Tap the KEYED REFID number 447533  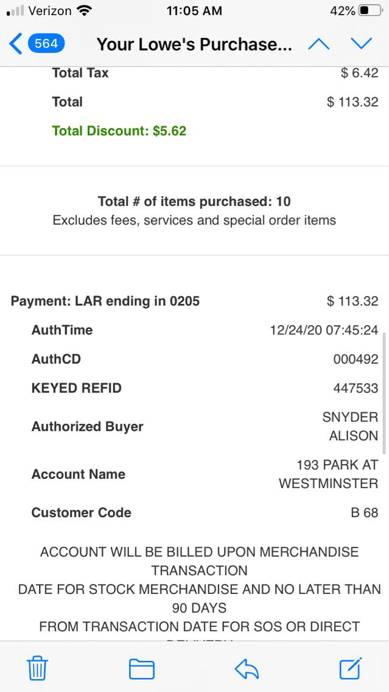point(356,388)
